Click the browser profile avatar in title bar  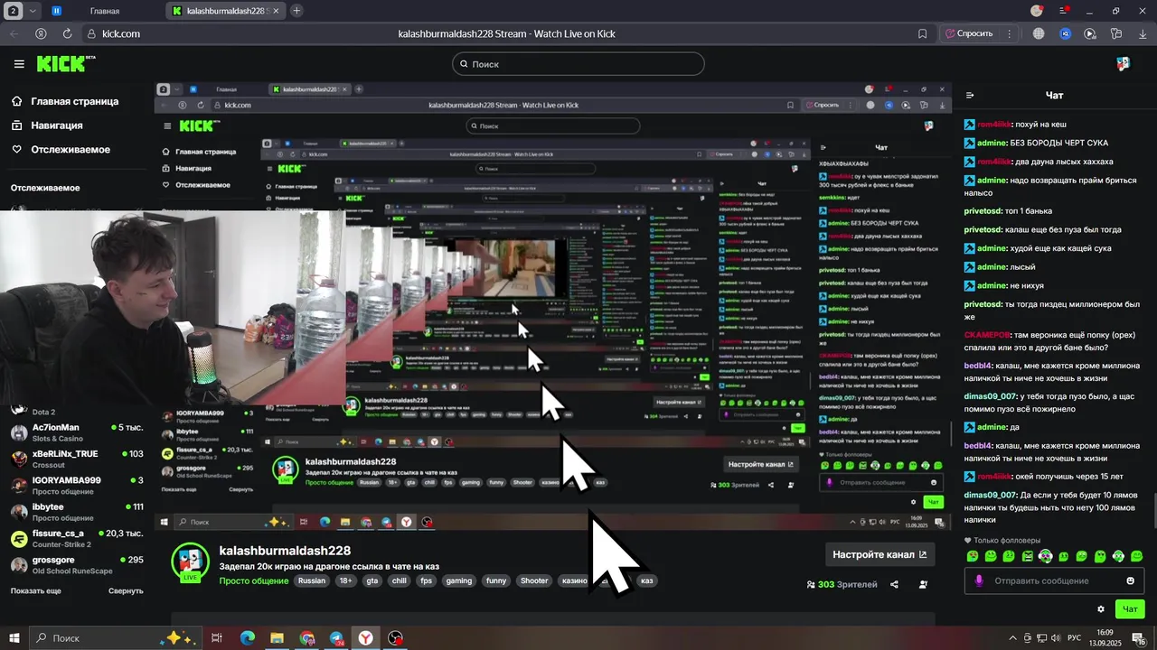click(x=1037, y=11)
